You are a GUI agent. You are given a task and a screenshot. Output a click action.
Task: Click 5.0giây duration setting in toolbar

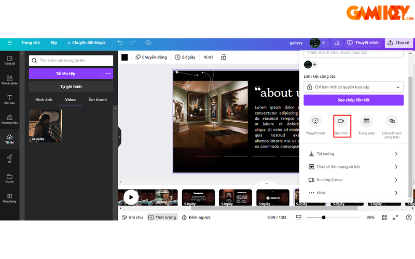(185, 57)
